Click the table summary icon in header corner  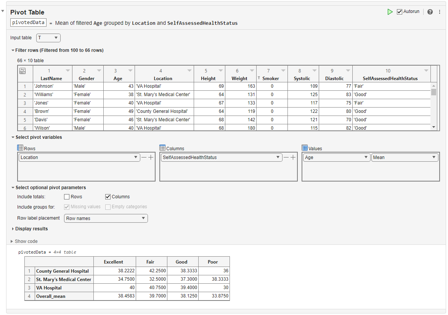(x=22, y=71)
